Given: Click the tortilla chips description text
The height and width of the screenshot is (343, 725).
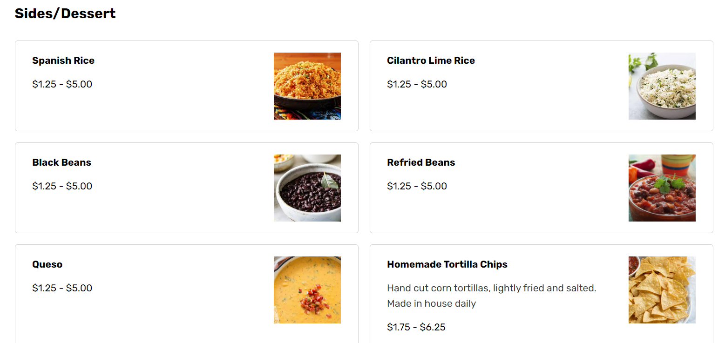Looking at the screenshot, I should pyautogui.click(x=491, y=296).
